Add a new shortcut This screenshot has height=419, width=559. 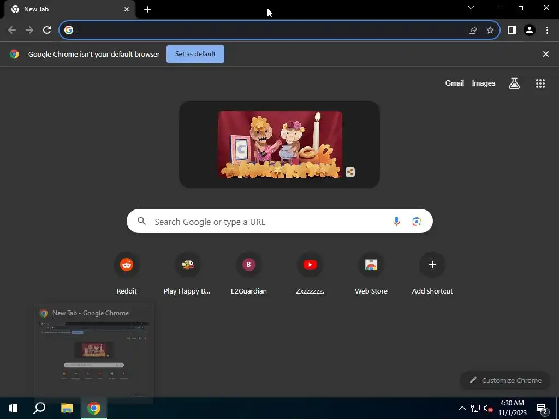coord(432,273)
